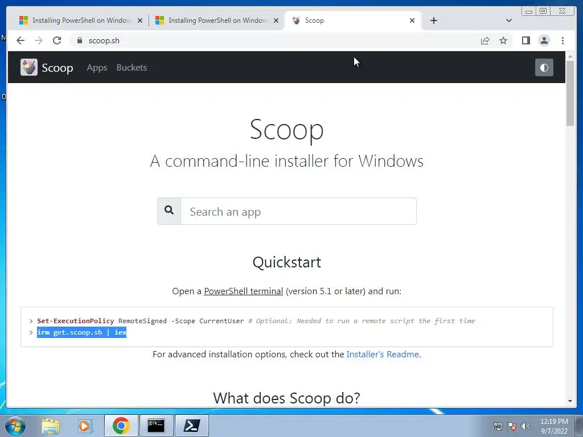583x437 pixels.
Task: Focus the Search an app field
Action: 298,211
